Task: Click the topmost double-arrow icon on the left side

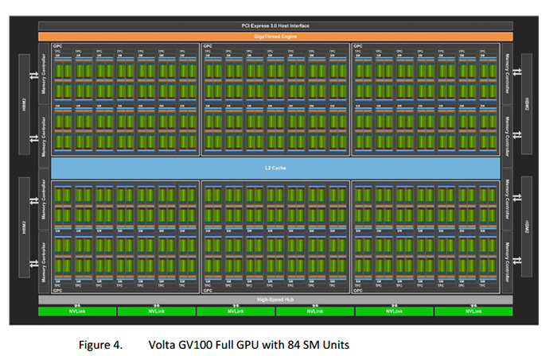Action: [x=34, y=75]
